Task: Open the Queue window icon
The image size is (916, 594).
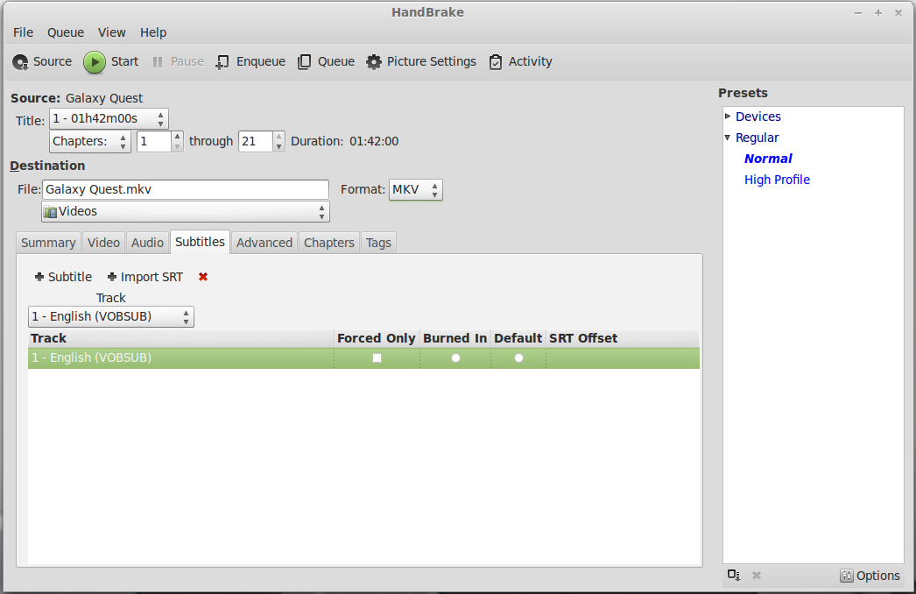Action: point(304,62)
